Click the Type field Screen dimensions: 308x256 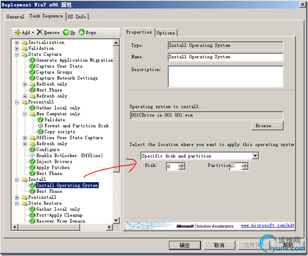226,46
